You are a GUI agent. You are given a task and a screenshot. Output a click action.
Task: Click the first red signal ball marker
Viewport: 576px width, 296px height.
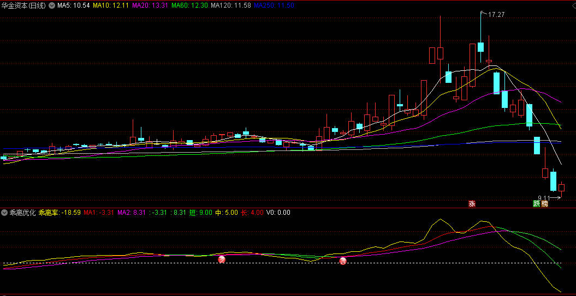pos(222,259)
